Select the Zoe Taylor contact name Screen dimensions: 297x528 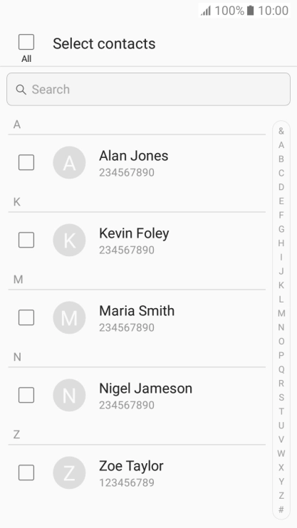click(x=131, y=466)
